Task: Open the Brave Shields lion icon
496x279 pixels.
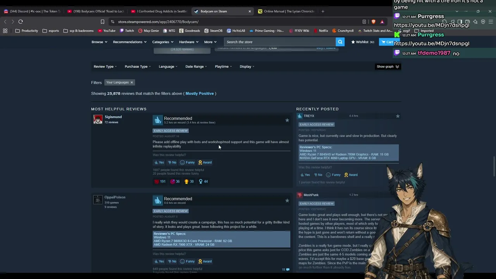Action: click(x=373, y=22)
